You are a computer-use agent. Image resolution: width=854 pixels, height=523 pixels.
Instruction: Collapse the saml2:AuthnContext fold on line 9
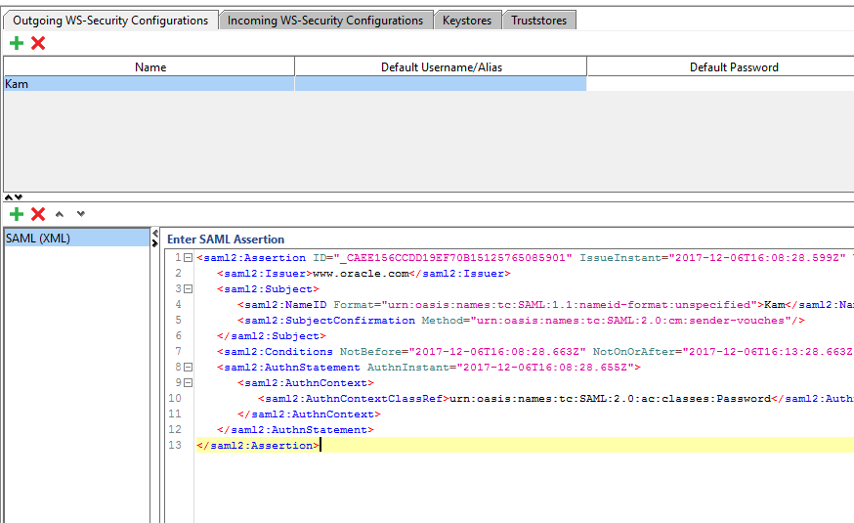(188, 383)
